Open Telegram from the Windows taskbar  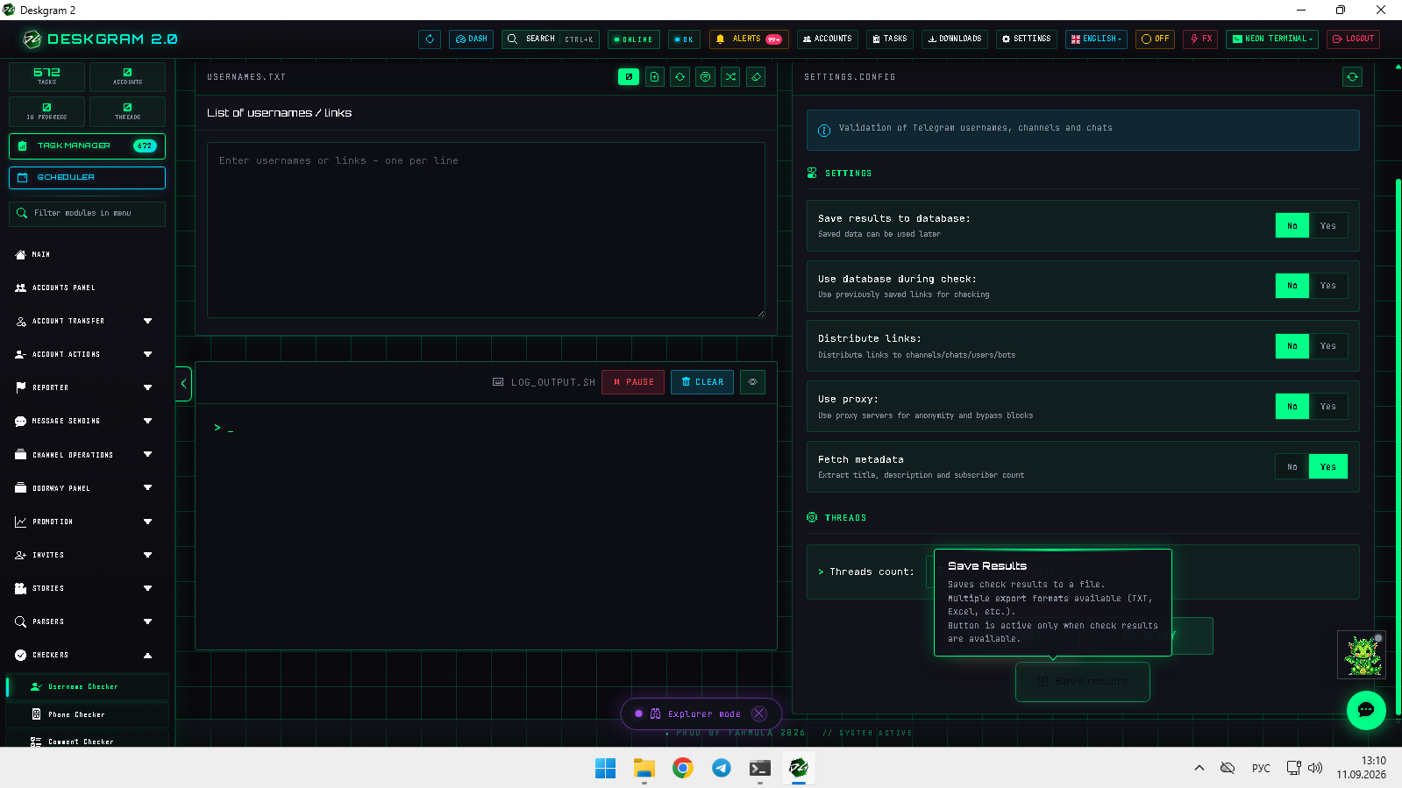(x=721, y=768)
